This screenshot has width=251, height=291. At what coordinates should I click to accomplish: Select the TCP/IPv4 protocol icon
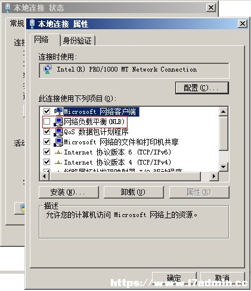[58, 163]
